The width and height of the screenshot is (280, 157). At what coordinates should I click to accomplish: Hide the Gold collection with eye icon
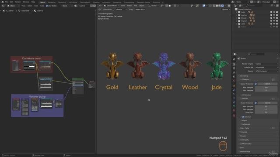pyautogui.click(x=274, y=12)
